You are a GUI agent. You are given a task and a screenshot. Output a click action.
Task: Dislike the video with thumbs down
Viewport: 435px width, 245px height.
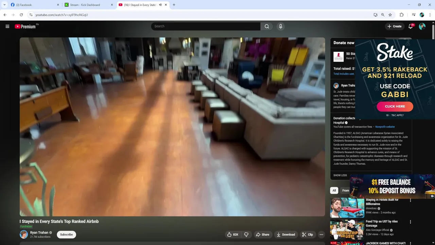coord(246,234)
